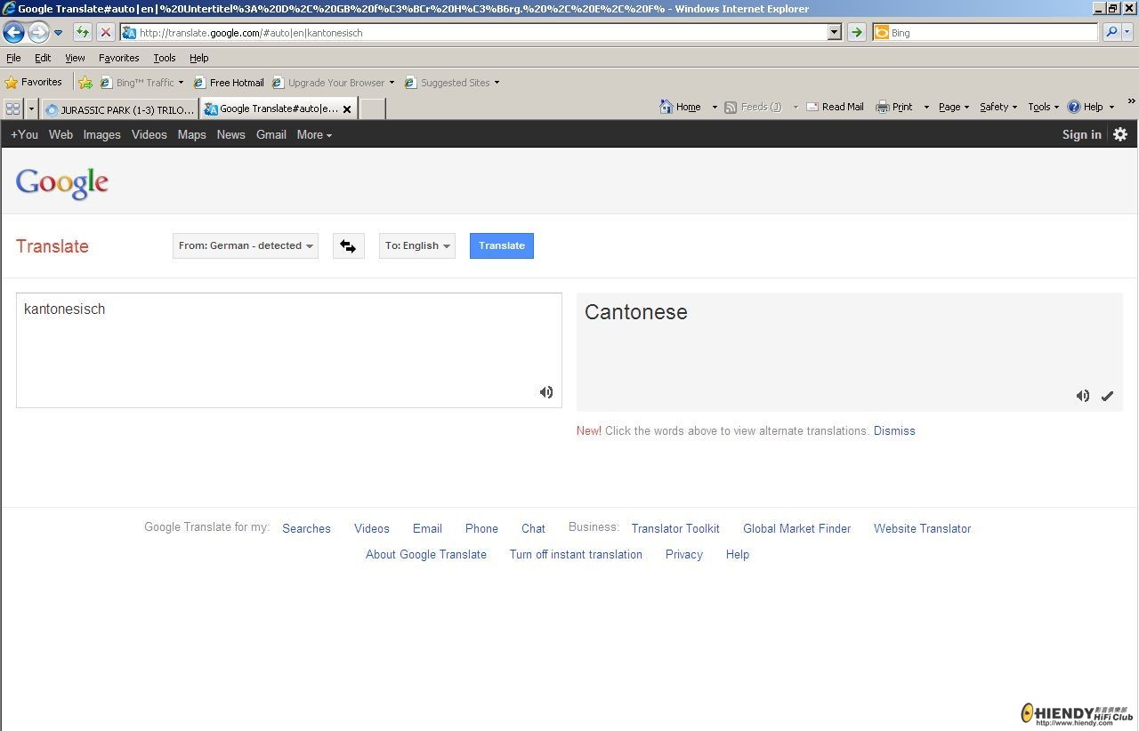1139x731 pixels.
Task: Dismiss the alternate translations hint
Action: click(x=894, y=430)
